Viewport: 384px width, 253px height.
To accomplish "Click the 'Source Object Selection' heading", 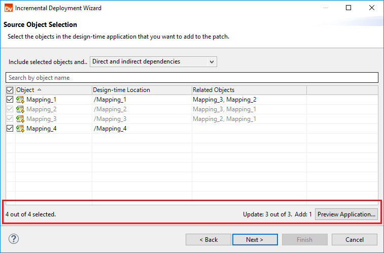I will 40,24.
